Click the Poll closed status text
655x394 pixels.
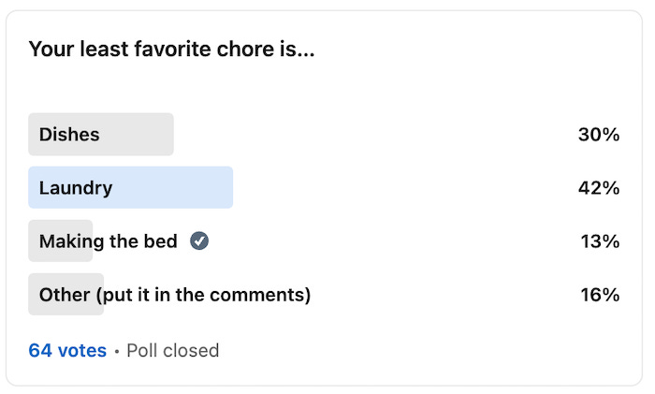(172, 351)
